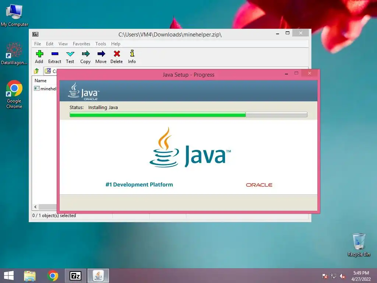377x283 pixels.
Task: Go up one folder level in 7-Zip
Action: 36,71
